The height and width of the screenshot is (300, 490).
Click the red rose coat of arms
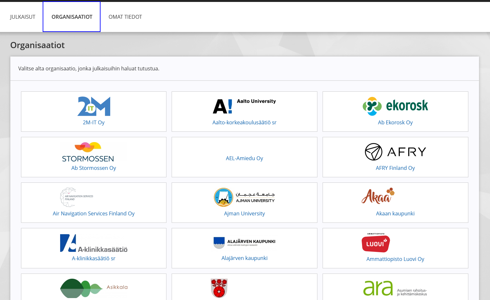[219, 288]
